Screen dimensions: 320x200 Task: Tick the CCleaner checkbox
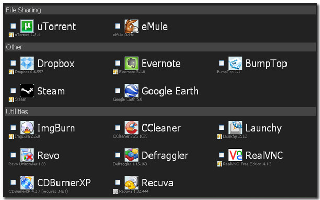(x=118, y=128)
